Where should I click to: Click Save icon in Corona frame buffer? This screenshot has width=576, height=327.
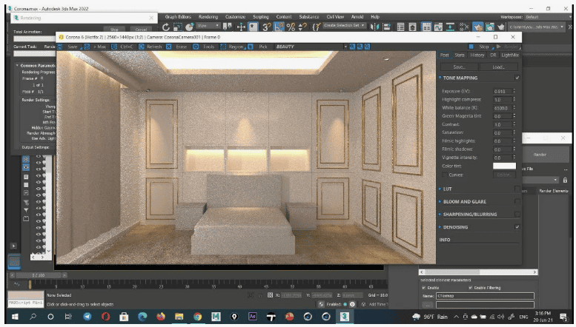60,47
